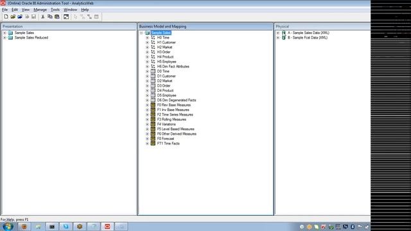Click the greyed table icon at toolbar end
Screen dimensions: 411x231
96,17
